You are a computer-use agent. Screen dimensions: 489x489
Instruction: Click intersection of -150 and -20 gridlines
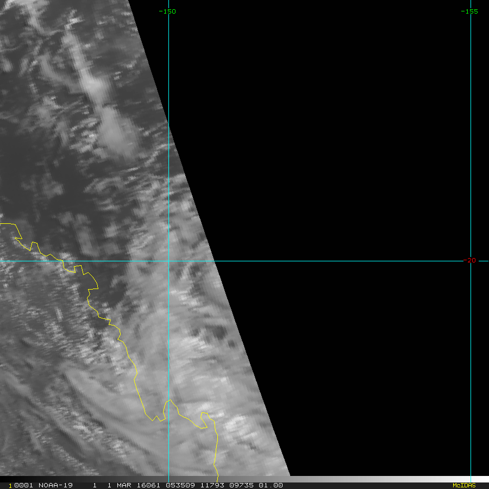[x=169, y=261]
